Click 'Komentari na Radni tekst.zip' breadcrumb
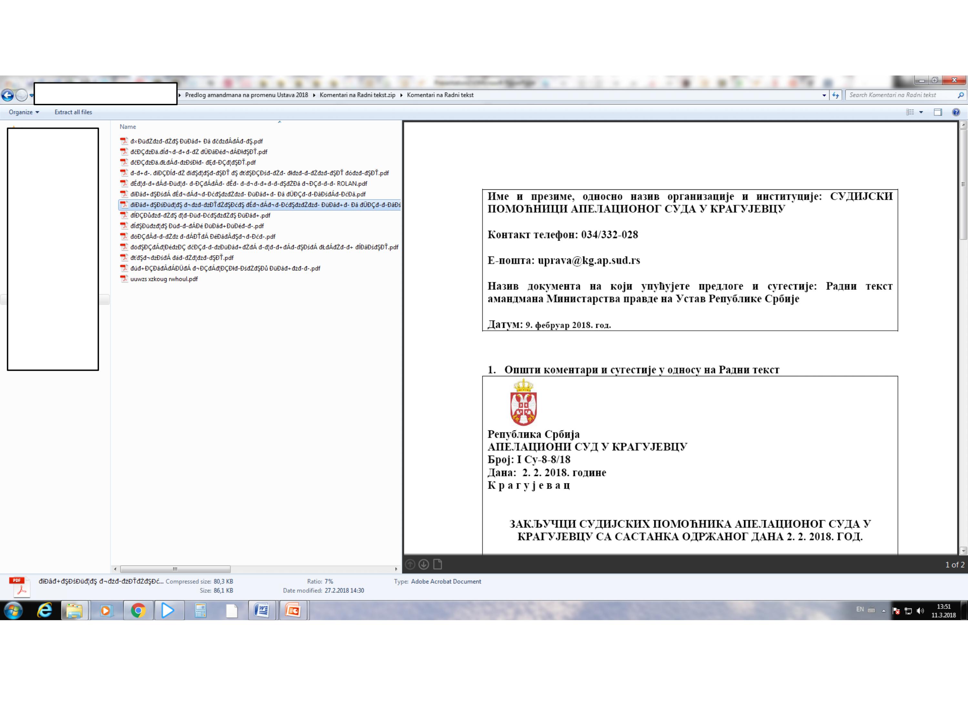The image size is (968, 726). coord(357,95)
